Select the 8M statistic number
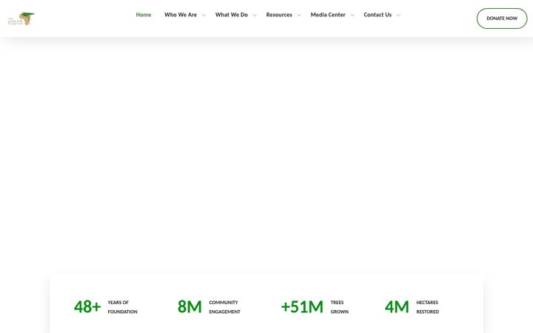This screenshot has height=333, width=533. 190,307
